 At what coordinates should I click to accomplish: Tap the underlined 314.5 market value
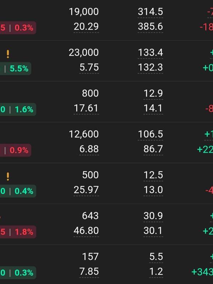click(x=150, y=12)
